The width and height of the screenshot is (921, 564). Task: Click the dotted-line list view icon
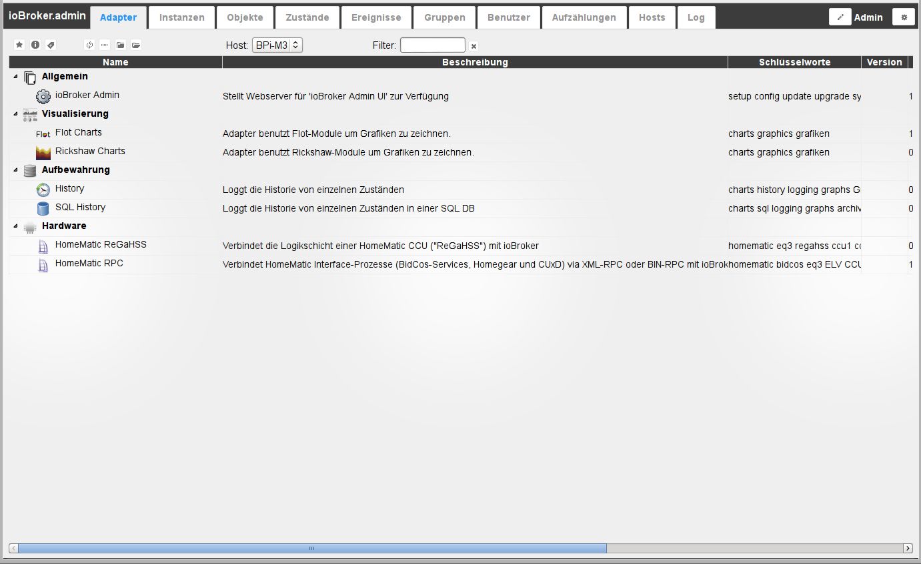pyautogui.click(x=105, y=45)
